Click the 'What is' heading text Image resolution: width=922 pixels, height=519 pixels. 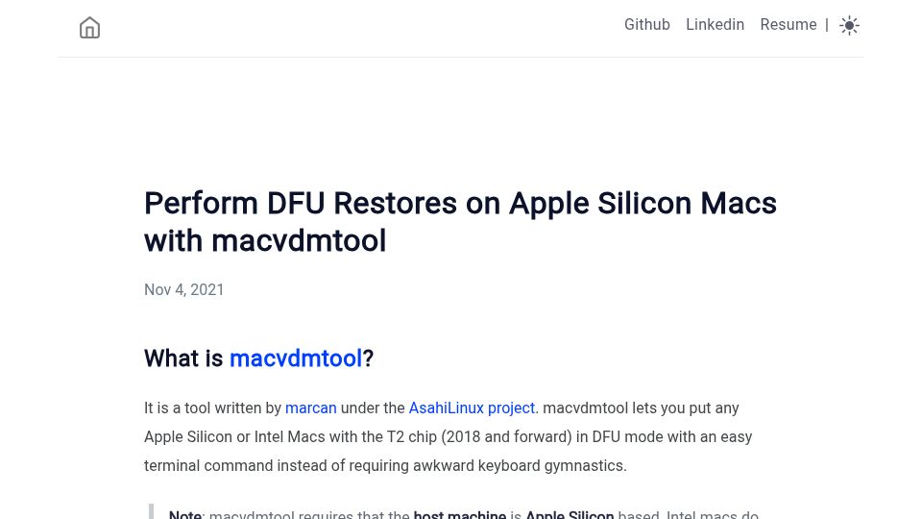(x=184, y=358)
